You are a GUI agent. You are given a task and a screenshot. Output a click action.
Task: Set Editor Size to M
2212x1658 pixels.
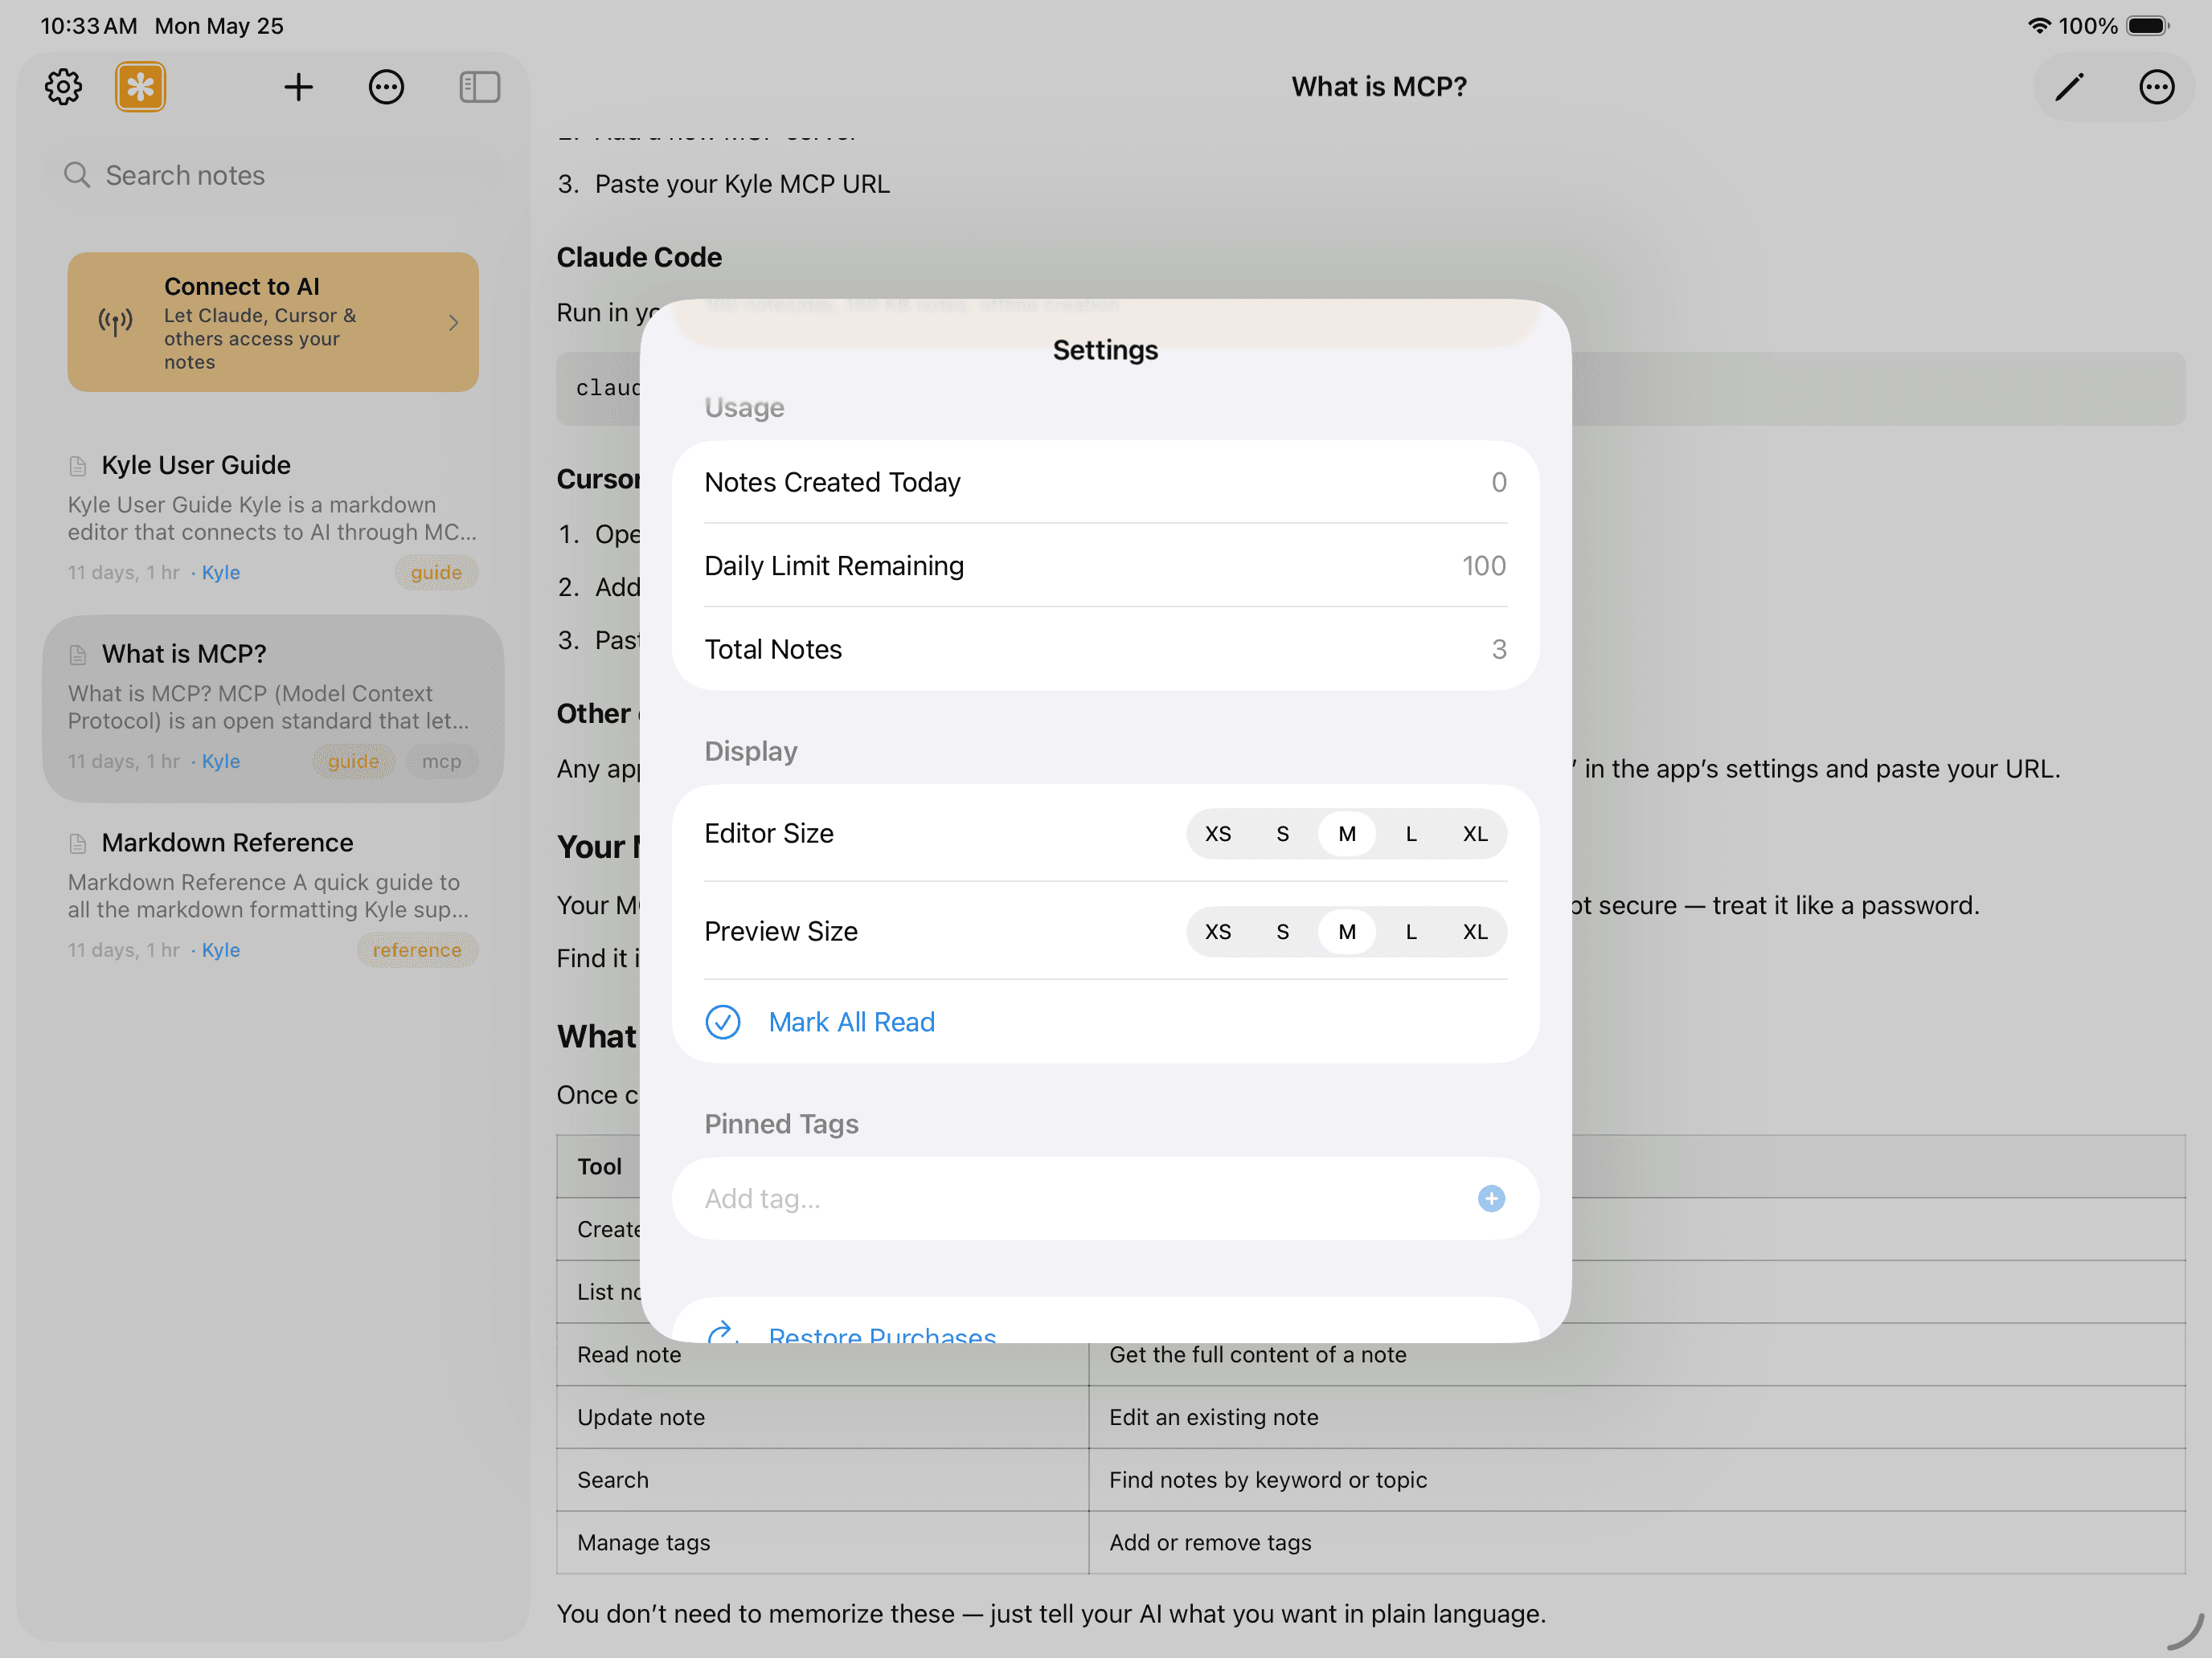1347,834
